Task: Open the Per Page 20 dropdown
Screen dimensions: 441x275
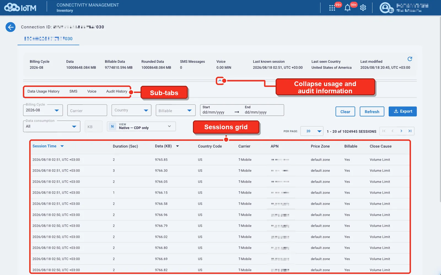Action: click(312, 131)
